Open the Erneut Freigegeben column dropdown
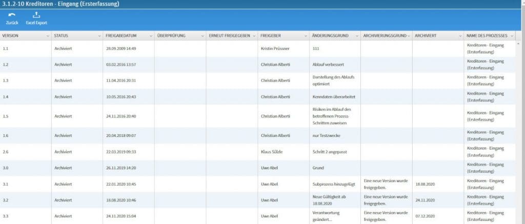This screenshot has width=525, height=224. [x=254, y=36]
